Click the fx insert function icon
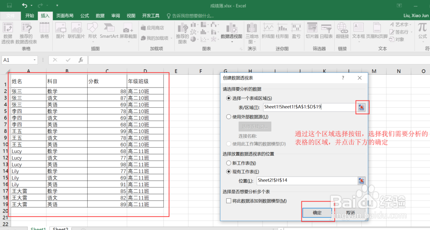This screenshot has height=230, width=430. pyautogui.click(x=81, y=60)
